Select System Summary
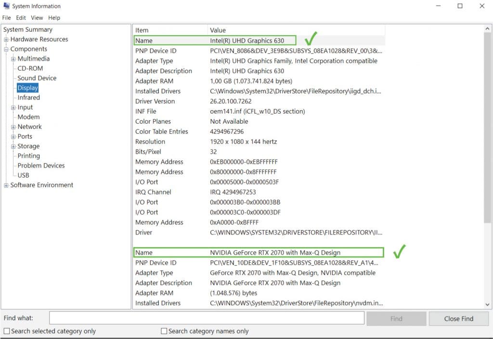Screen dimensions: 493x339 27,29
